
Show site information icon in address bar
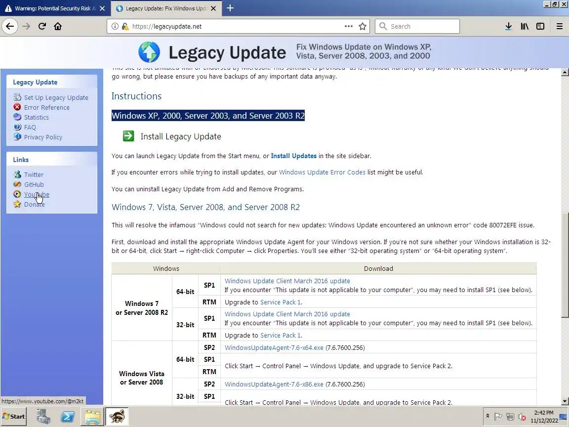(115, 26)
